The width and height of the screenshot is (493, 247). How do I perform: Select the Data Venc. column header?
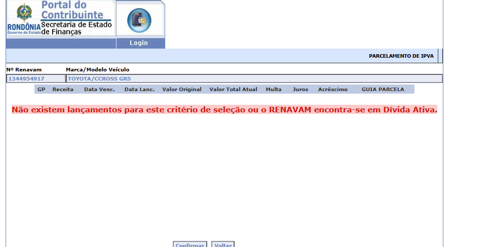(x=99, y=89)
